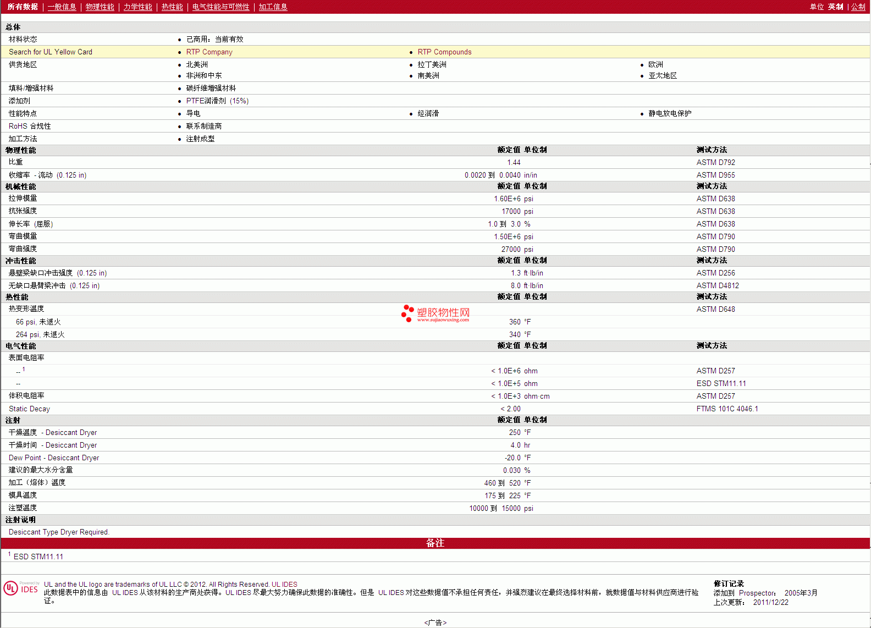Click 已商用: 当前有效 status text
The height and width of the screenshot is (628, 871).
coord(214,39)
